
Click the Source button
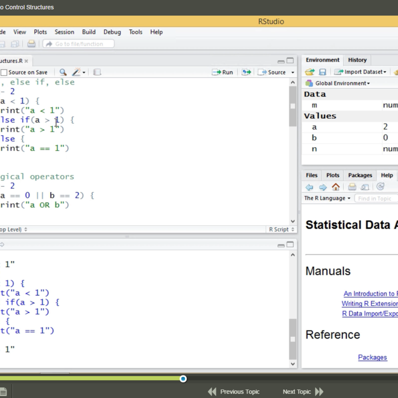pos(272,72)
